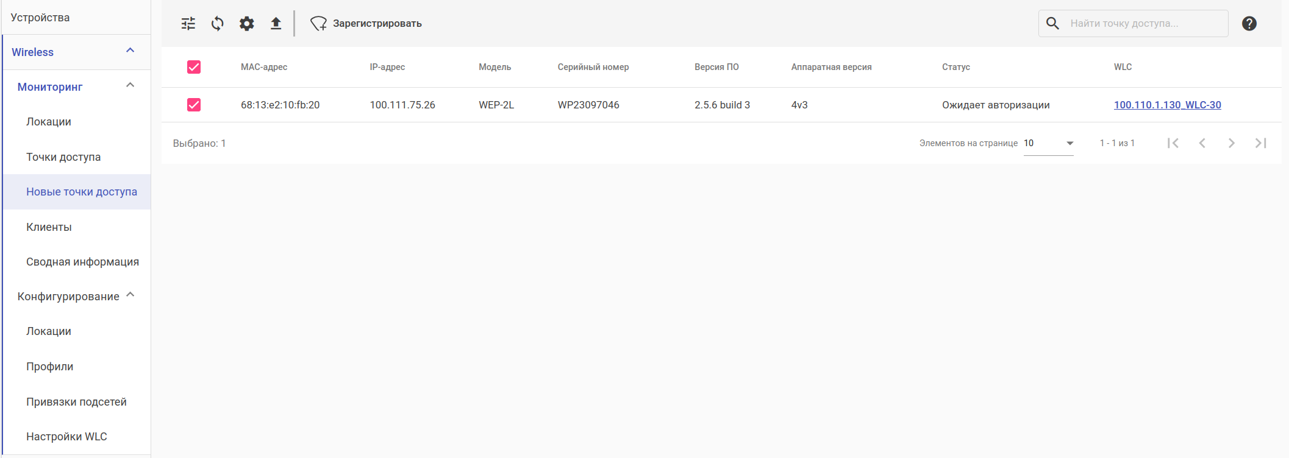Go to the last page arrow
The image size is (1289, 458).
tap(1260, 143)
